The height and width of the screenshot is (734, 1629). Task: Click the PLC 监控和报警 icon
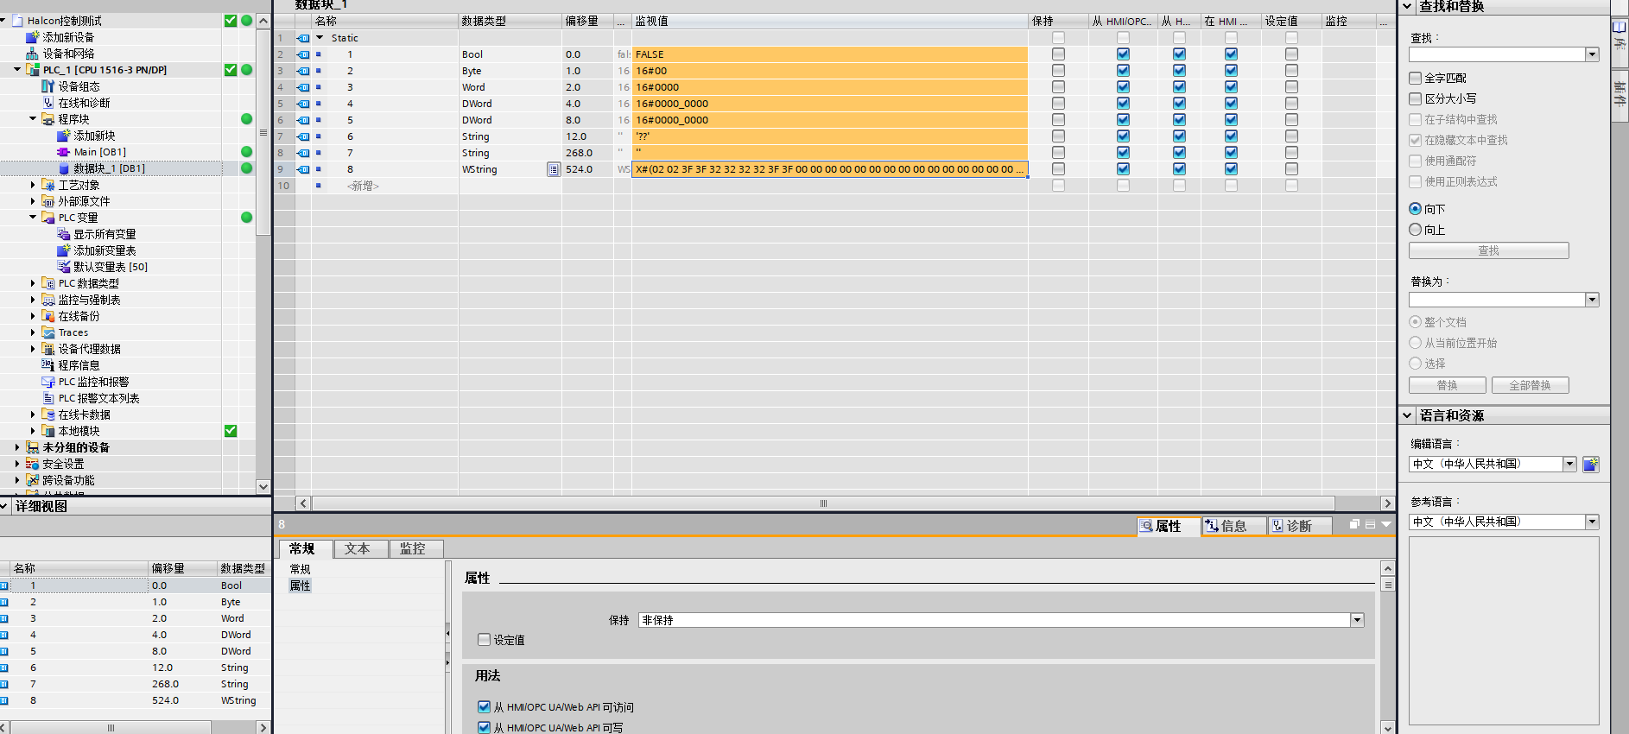tap(48, 382)
